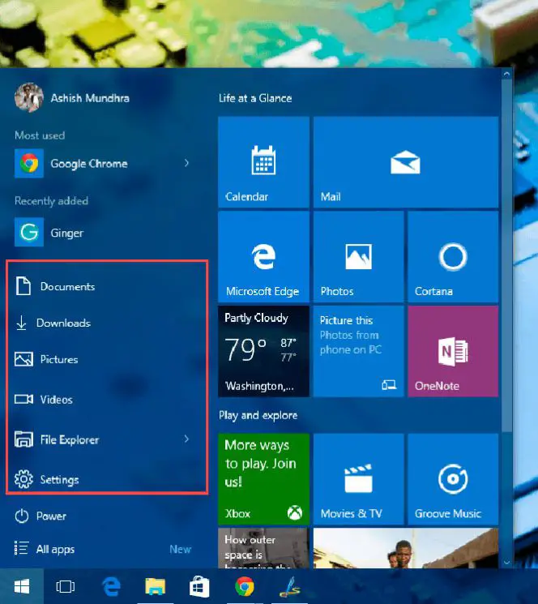Expand the File Explorer chevron
The width and height of the screenshot is (538, 604).
186,439
